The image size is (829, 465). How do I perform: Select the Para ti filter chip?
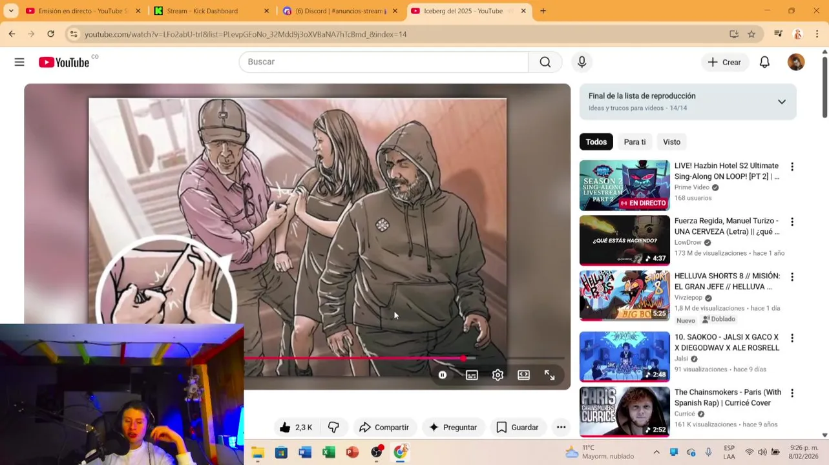coord(635,142)
